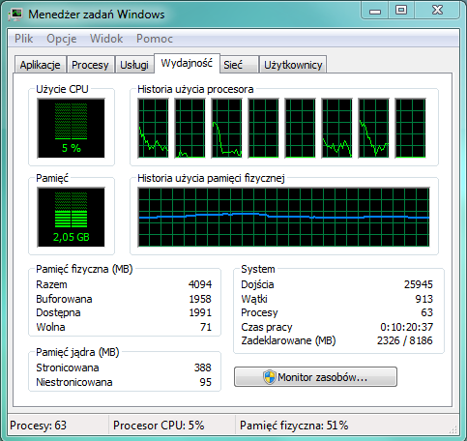This screenshot has width=467, height=441.
Task: Close the Menedżer zadań Windows window
Action: (437, 10)
